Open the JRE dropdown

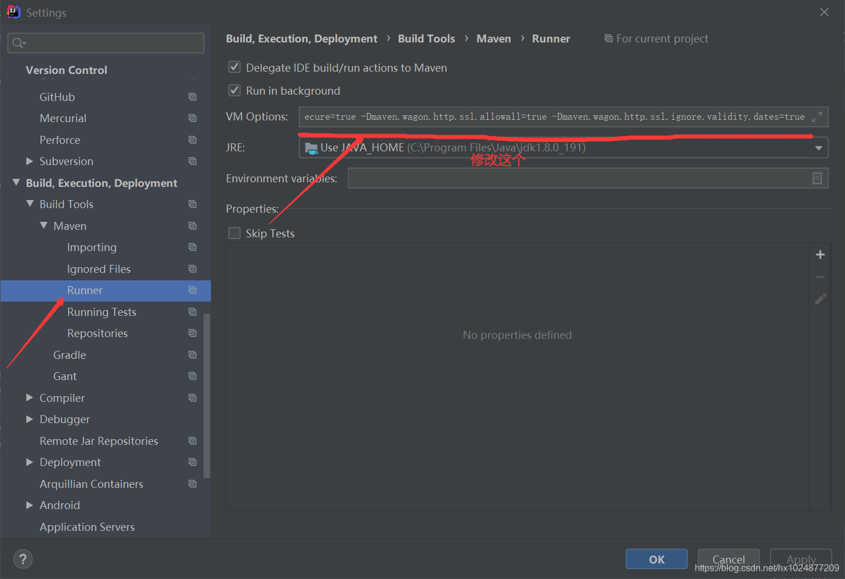pos(819,148)
